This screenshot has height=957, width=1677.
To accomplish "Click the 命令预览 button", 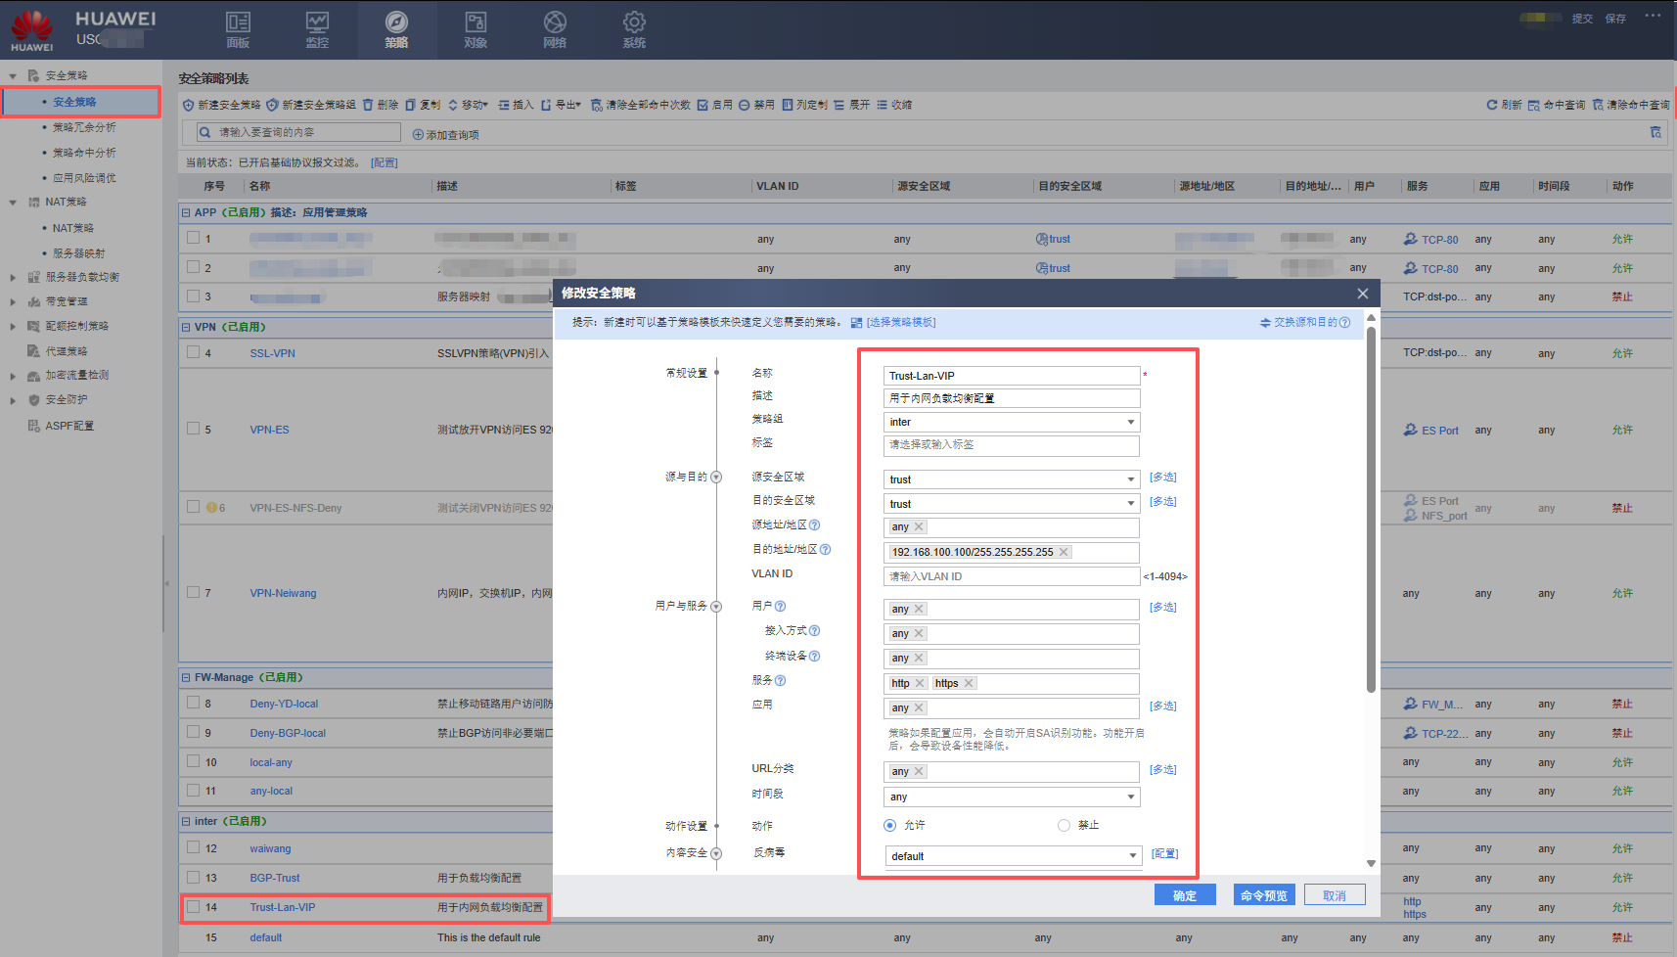I will coord(1264,895).
